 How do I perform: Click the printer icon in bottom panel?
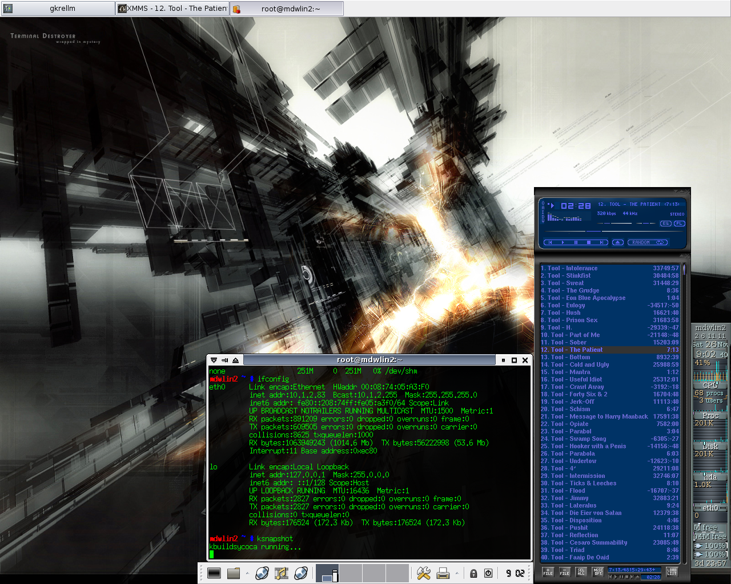pyautogui.click(x=443, y=573)
